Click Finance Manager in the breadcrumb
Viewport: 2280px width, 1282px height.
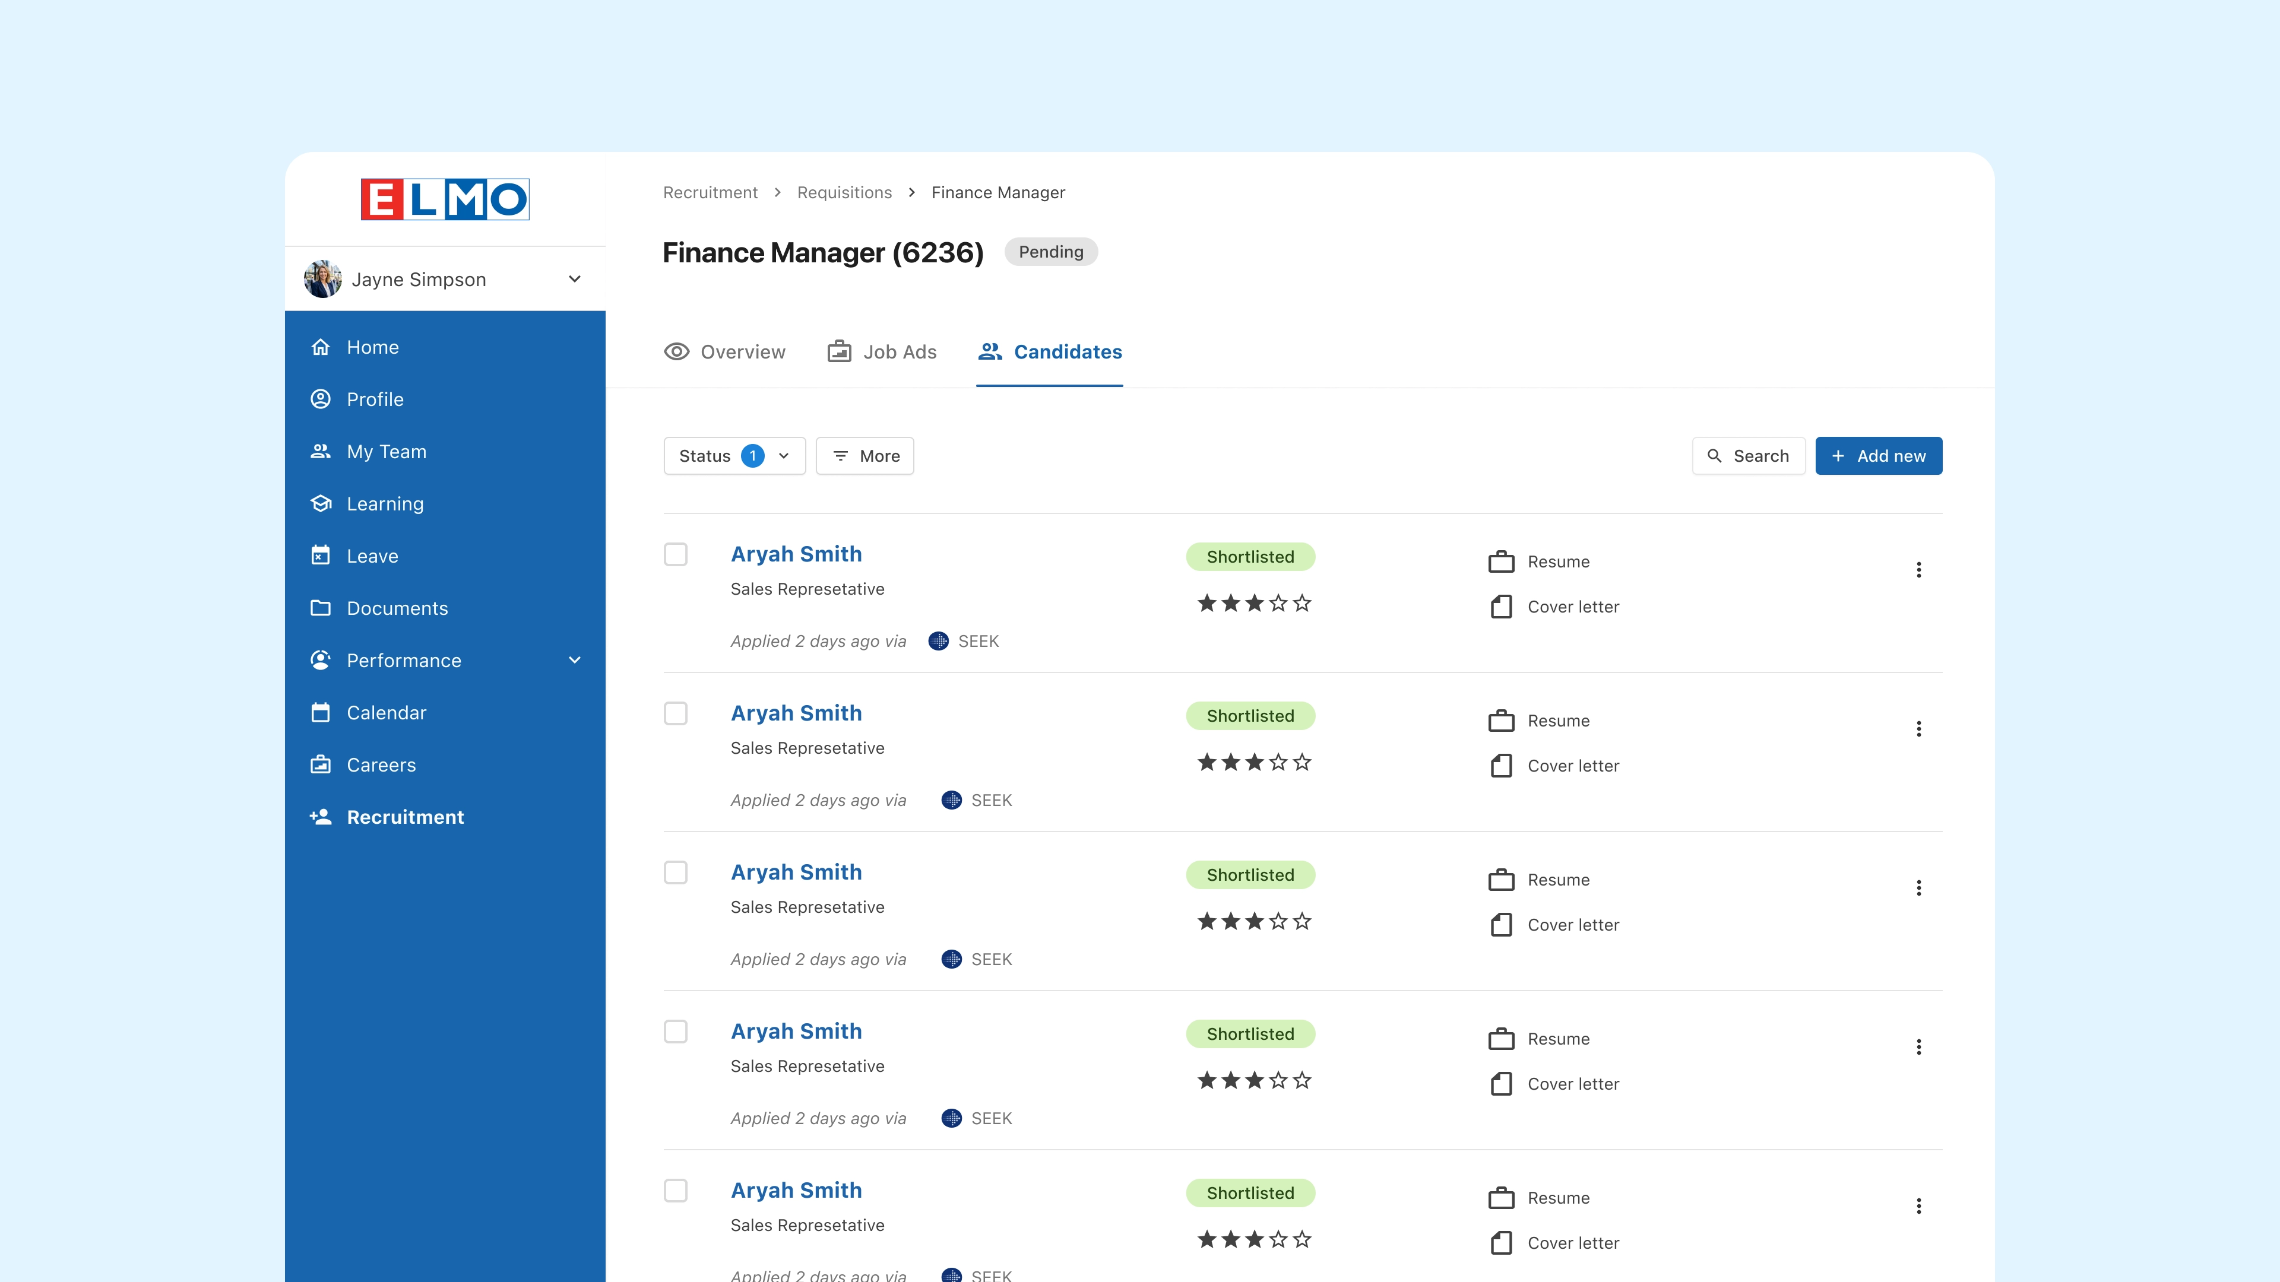(x=998, y=193)
